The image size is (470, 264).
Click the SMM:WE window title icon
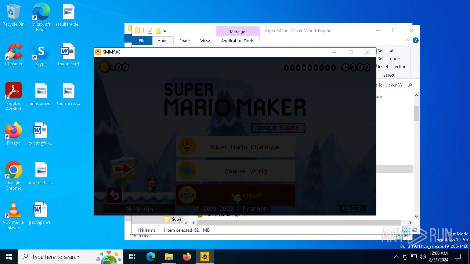click(x=98, y=52)
